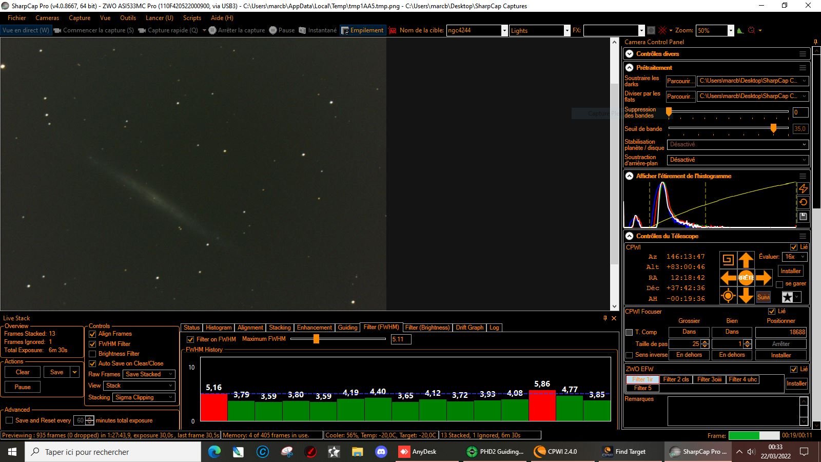
Task: Open the Soustraction d'arrière-plan dropdown
Action: click(738, 160)
